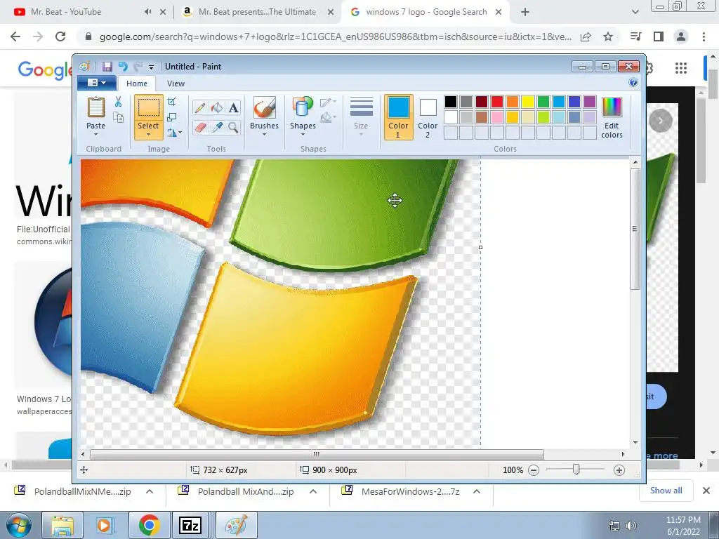Select the Eraser tool

(x=200, y=127)
